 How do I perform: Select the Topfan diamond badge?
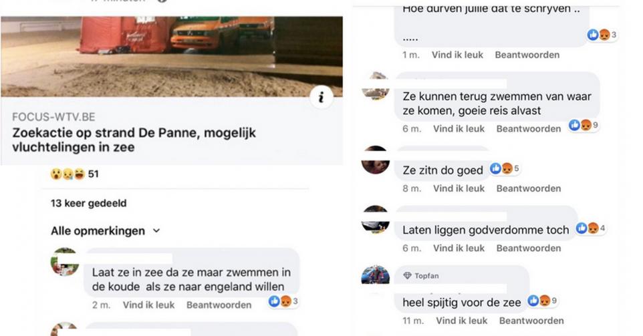click(x=407, y=276)
